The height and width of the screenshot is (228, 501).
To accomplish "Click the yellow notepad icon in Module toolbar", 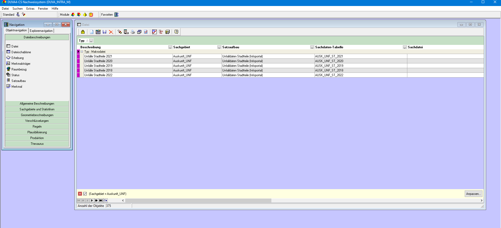I will (x=91, y=15).
